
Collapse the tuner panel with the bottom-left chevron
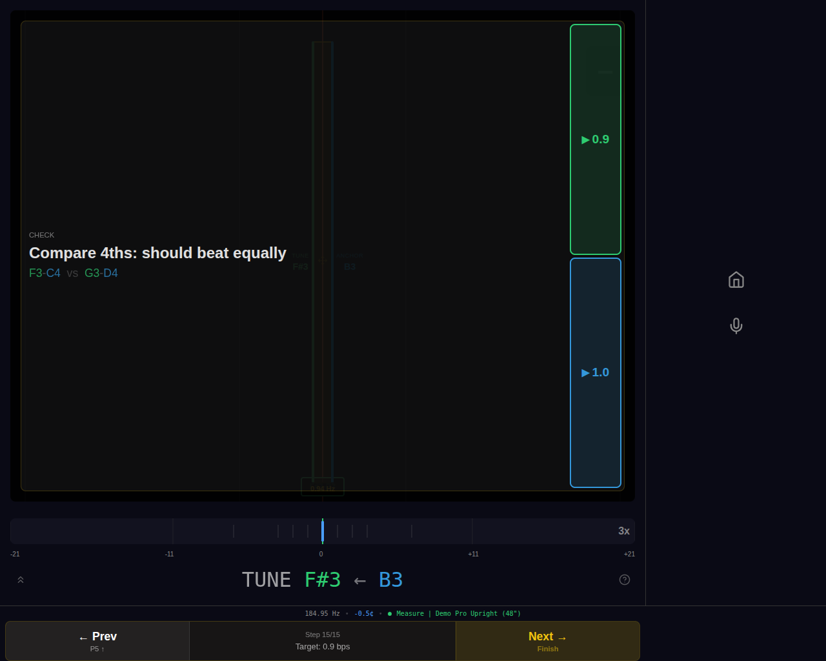pyautogui.click(x=20, y=580)
